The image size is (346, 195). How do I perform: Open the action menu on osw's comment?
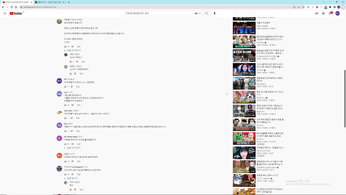click(x=227, y=94)
